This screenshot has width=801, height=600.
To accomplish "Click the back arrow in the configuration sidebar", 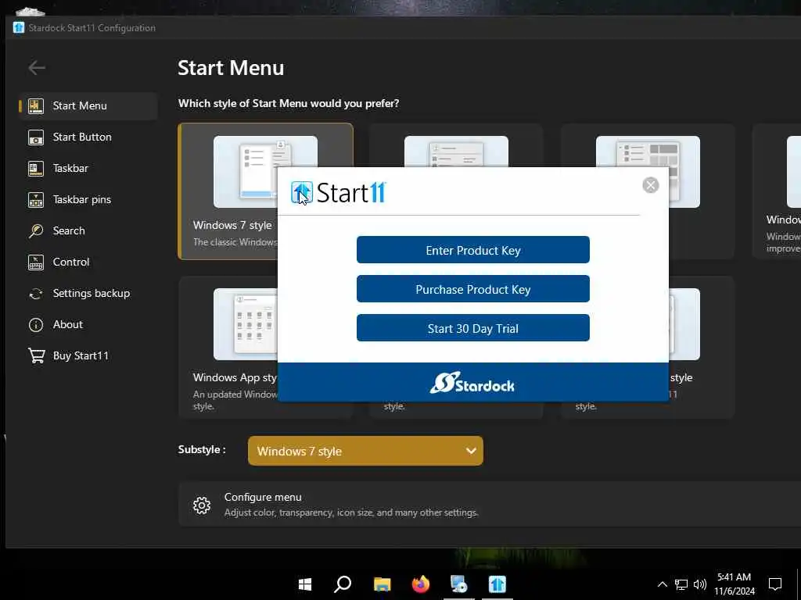I will pyautogui.click(x=37, y=67).
